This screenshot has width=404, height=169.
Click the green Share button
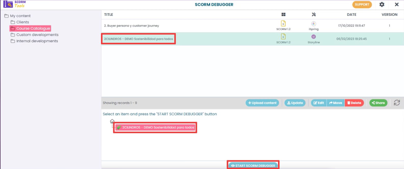pyautogui.click(x=378, y=103)
